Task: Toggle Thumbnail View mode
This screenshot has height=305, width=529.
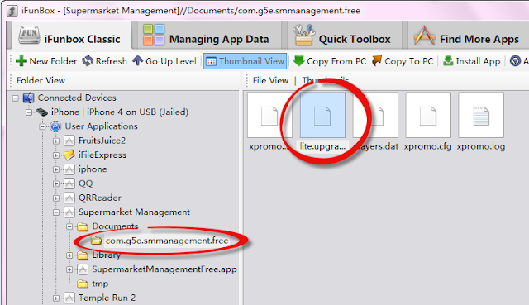Action: (x=245, y=61)
